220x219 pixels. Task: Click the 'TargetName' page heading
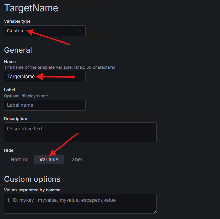click(x=31, y=8)
